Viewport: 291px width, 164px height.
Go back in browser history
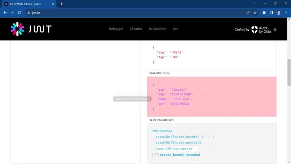coord(5,13)
